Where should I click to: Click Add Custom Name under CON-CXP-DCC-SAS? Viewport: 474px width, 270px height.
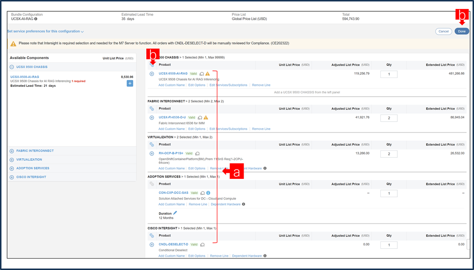pyautogui.click(x=171, y=204)
